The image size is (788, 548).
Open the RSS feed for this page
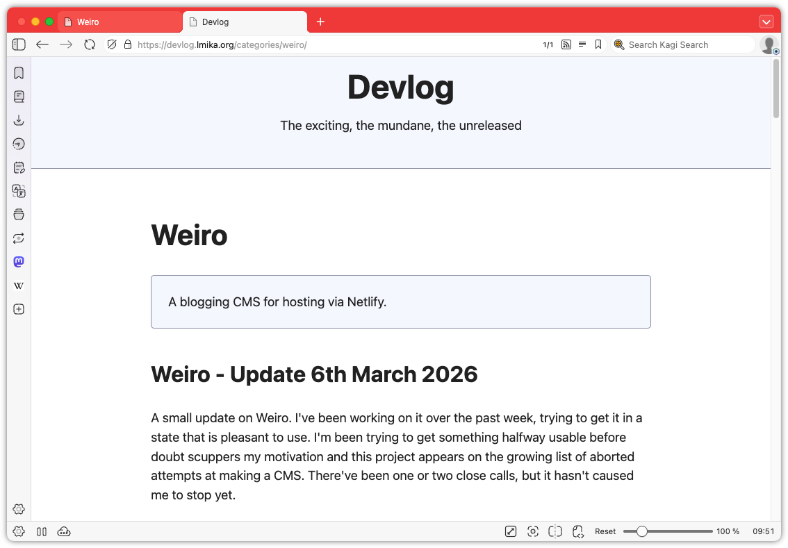pos(566,44)
